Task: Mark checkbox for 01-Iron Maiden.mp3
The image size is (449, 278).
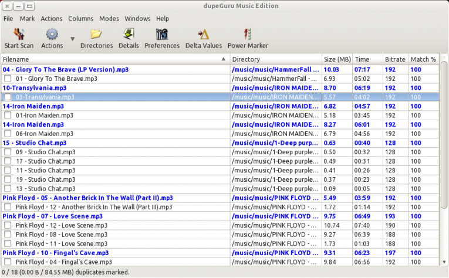Action: (8, 116)
